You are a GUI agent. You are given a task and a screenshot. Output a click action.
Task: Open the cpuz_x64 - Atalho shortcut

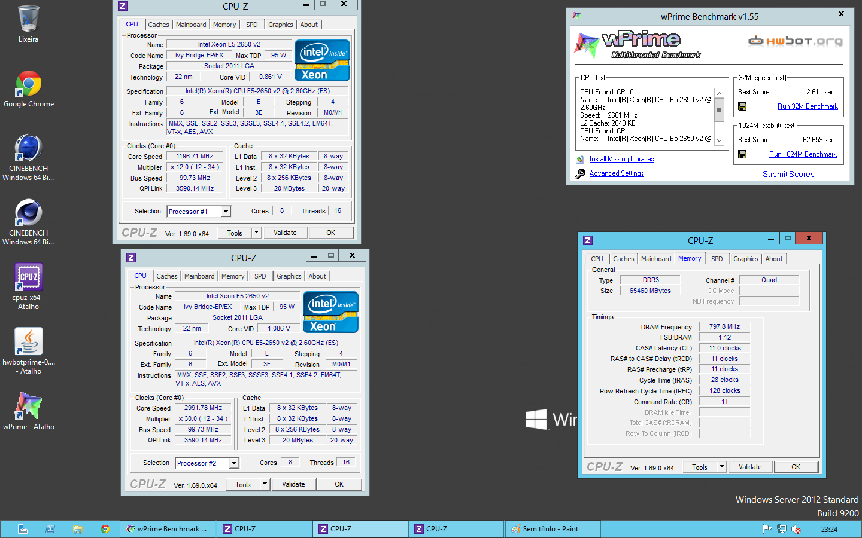click(x=28, y=277)
